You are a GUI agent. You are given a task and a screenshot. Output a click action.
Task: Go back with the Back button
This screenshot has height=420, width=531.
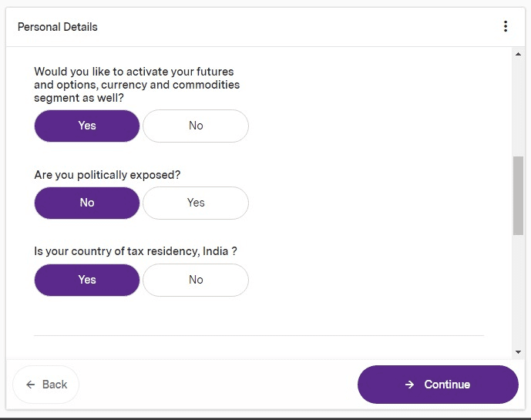pos(46,385)
